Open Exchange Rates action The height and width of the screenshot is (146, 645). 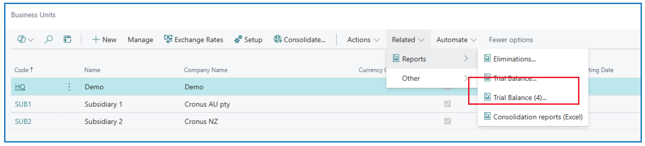(x=194, y=40)
